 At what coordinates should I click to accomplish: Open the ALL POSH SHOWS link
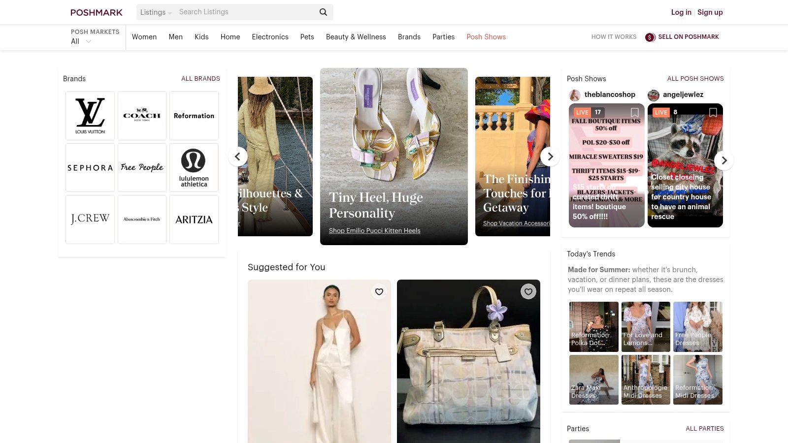[x=695, y=79]
